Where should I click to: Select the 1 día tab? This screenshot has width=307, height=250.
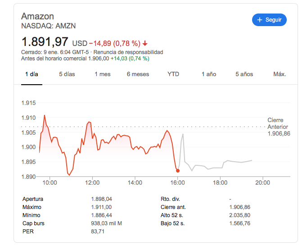click(32, 74)
